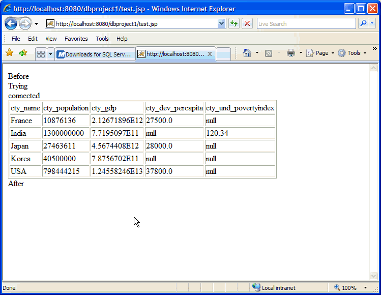The image size is (381, 295).
Task: Open the Quick Tabs grid view
Action: pyautogui.click(x=41, y=54)
